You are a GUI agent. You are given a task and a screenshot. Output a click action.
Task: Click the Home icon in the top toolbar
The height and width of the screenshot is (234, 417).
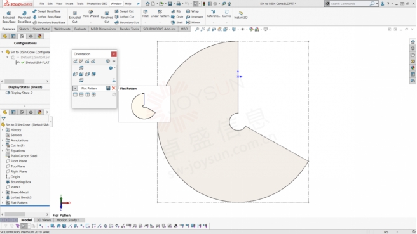tap(147, 4)
